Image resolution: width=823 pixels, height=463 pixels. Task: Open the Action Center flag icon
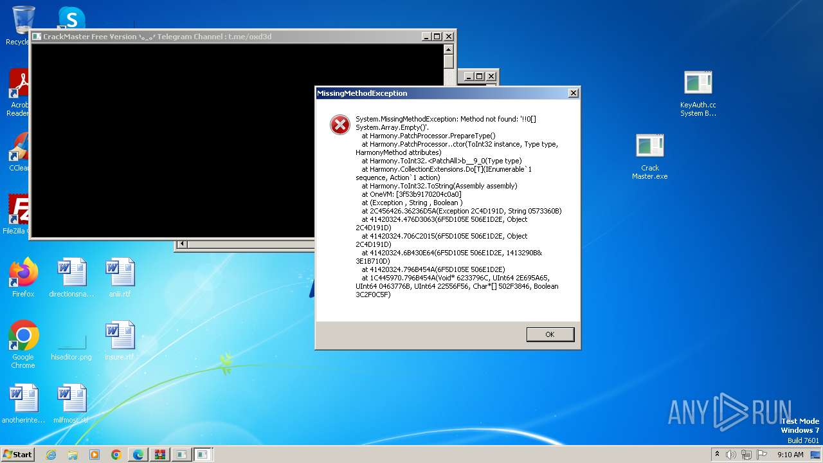761,455
